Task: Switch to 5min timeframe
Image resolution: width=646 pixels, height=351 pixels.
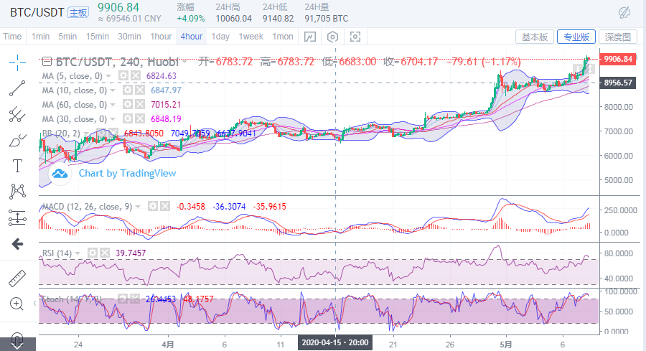Action: pyautogui.click(x=67, y=37)
